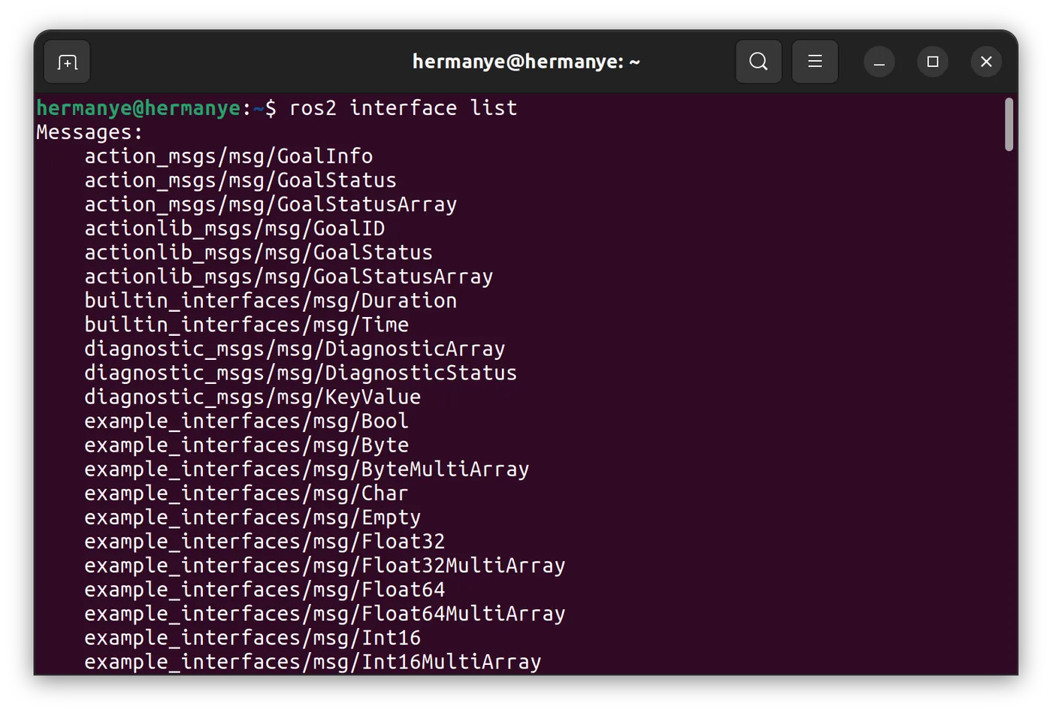Click line action_msgs/msg/GoalStatus

pyautogui.click(x=240, y=180)
